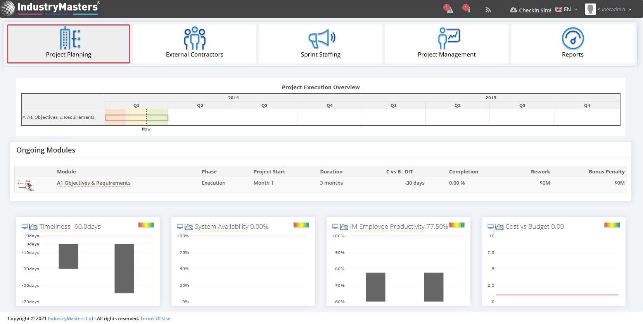The image size is (643, 324).
Task: Click the Checkin Sim! button
Action: (x=531, y=10)
